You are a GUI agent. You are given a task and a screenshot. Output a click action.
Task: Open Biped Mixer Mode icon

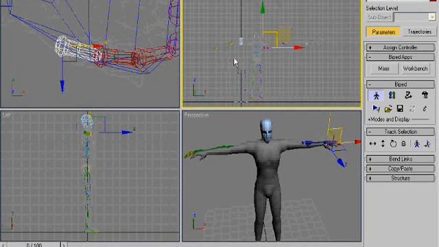click(425, 95)
